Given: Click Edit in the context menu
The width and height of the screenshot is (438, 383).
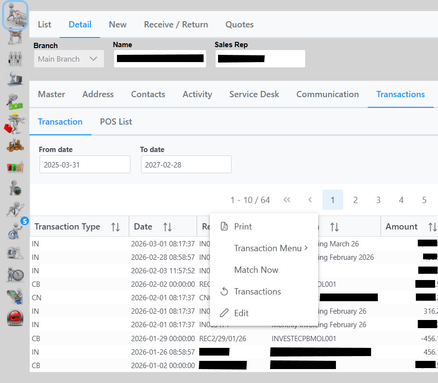Looking at the screenshot, I should 241,313.
